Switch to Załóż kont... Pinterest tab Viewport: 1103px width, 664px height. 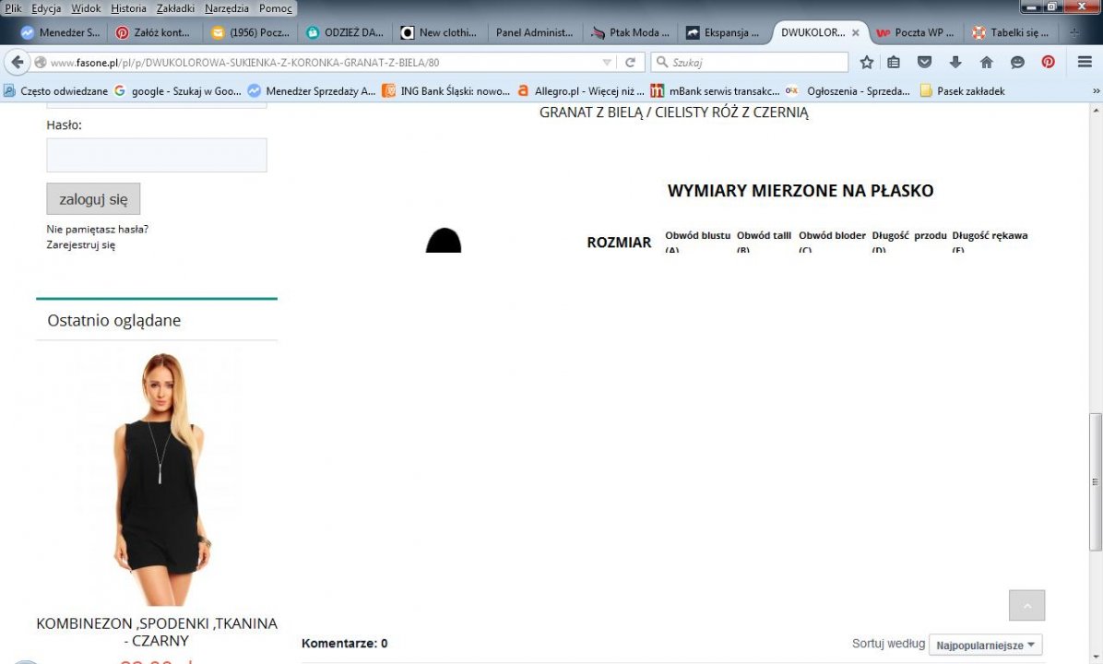(x=153, y=32)
